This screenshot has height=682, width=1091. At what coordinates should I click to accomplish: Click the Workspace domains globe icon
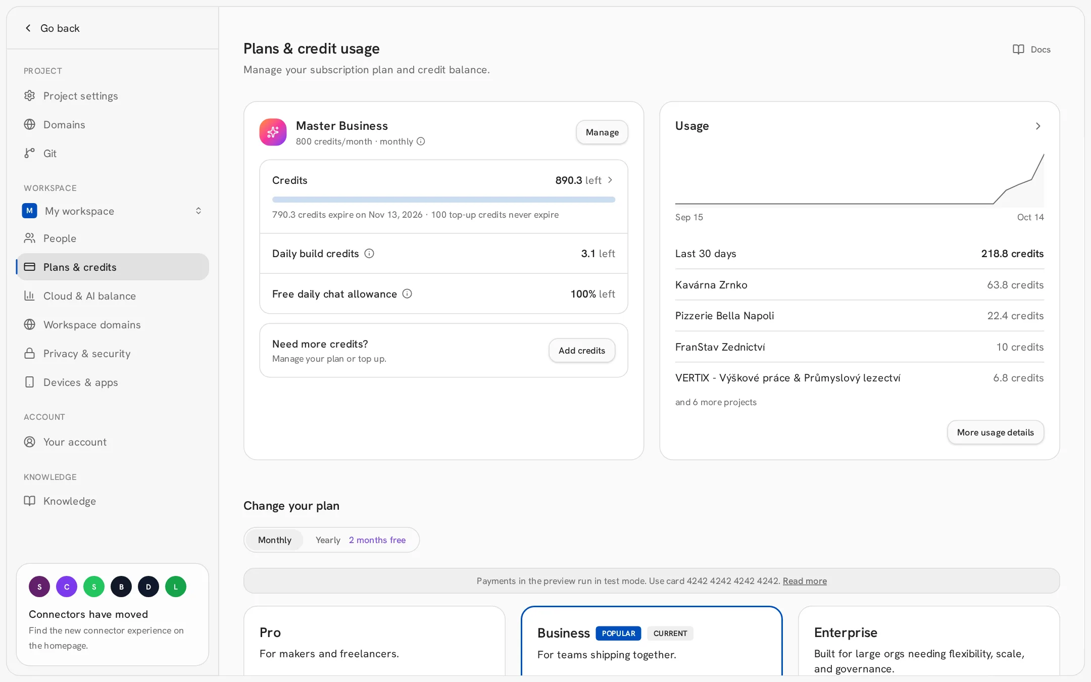(x=30, y=324)
